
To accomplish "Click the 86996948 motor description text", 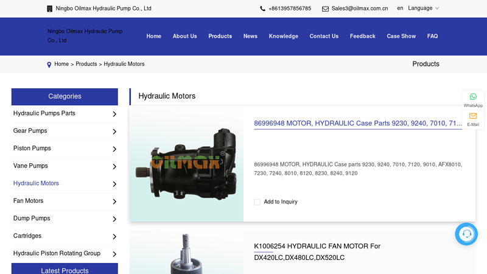I will 358,169.
